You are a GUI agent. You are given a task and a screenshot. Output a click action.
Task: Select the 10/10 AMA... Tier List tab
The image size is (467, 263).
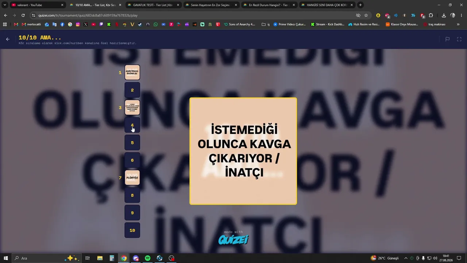pos(95,5)
